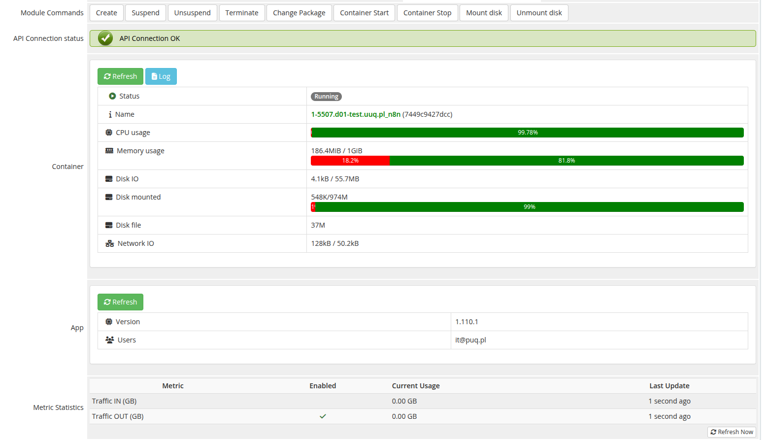Select the memory stick icon beside Memory usage
The width and height of the screenshot is (766, 440).
click(109, 150)
